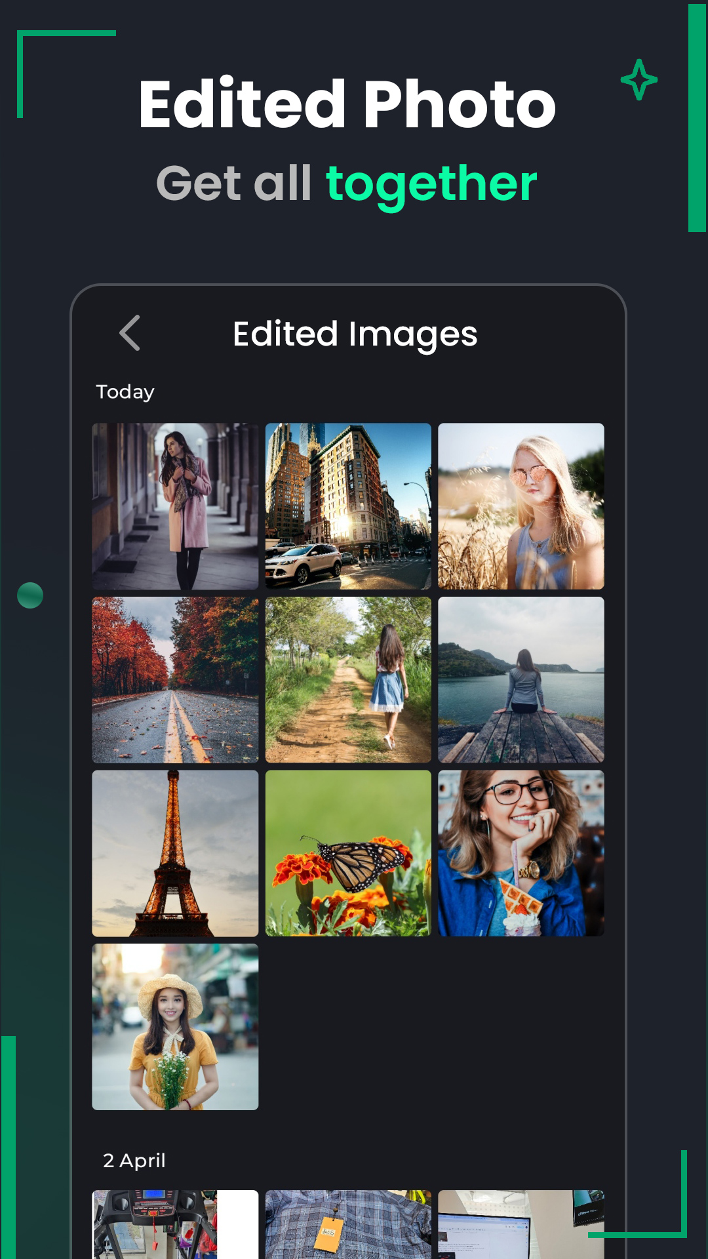Open the city buildings street photo
The image size is (708, 1259).
348,506
